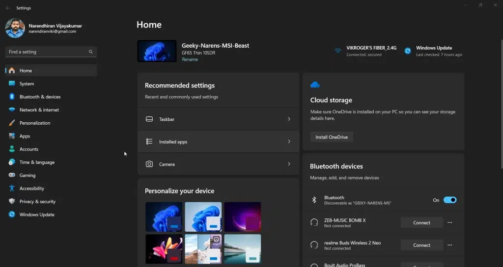
Task: Open Windows Update last checked status
Action: (x=433, y=51)
